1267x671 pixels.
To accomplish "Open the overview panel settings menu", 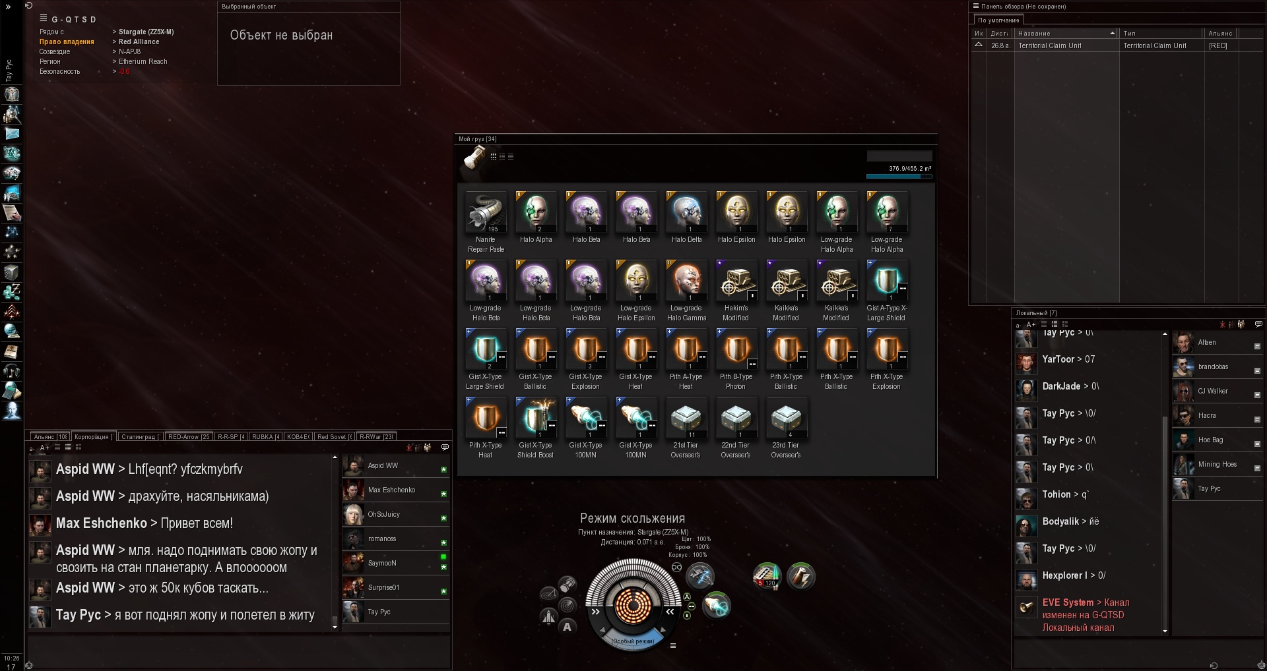I will pyautogui.click(x=975, y=6).
